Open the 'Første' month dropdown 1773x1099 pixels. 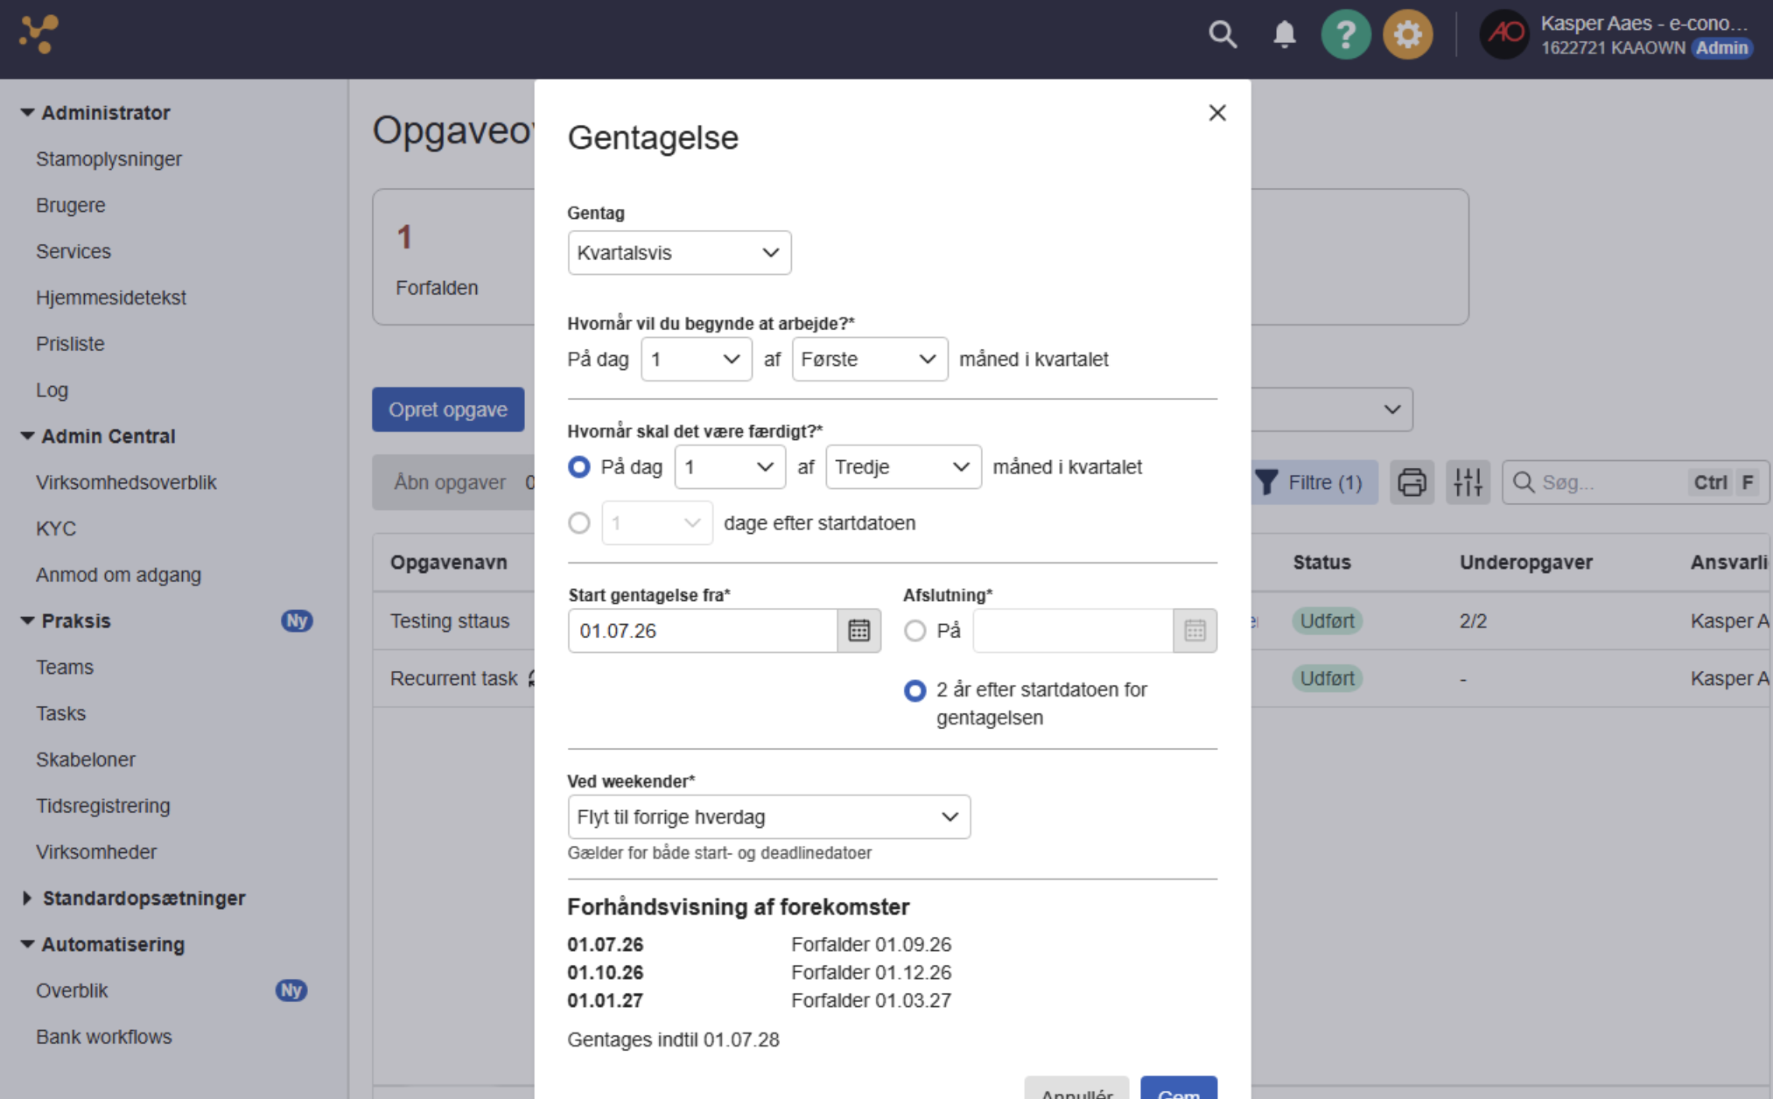pyautogui.click(x=869, y=360)
